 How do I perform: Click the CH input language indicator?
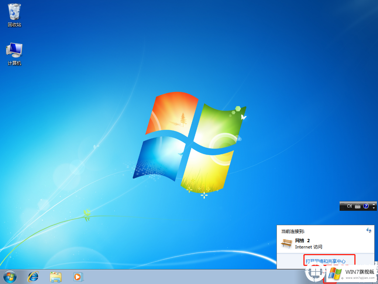click(349, 206)
